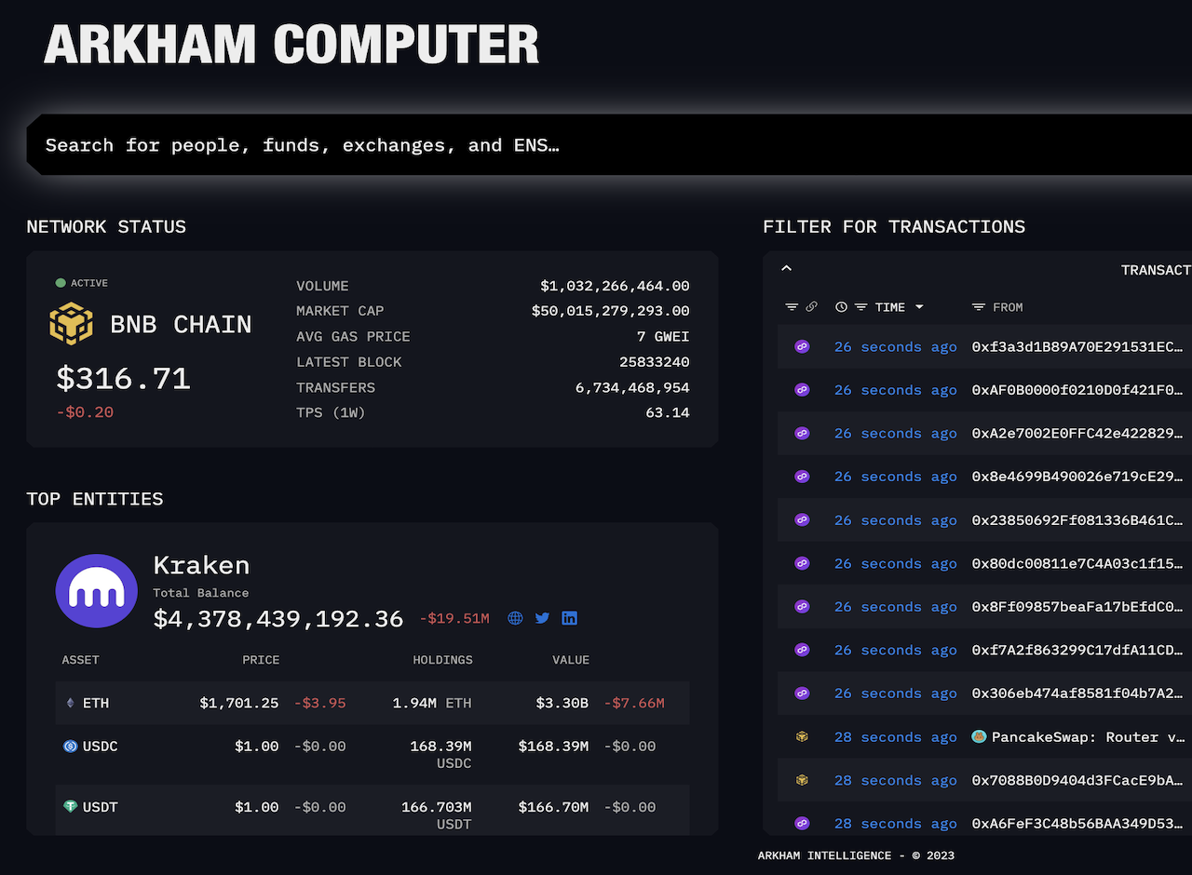Click BNB icon for 0x7088B0D9404d3FCacE9bA row
Image resolution: width=1192 pixels, height=875 pixels.
pyautogui.click(x=802, y=780)
